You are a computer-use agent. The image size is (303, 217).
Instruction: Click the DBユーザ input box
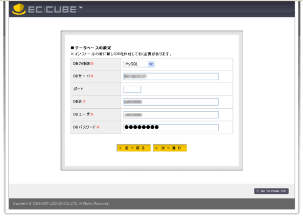[x=171, y=115]
